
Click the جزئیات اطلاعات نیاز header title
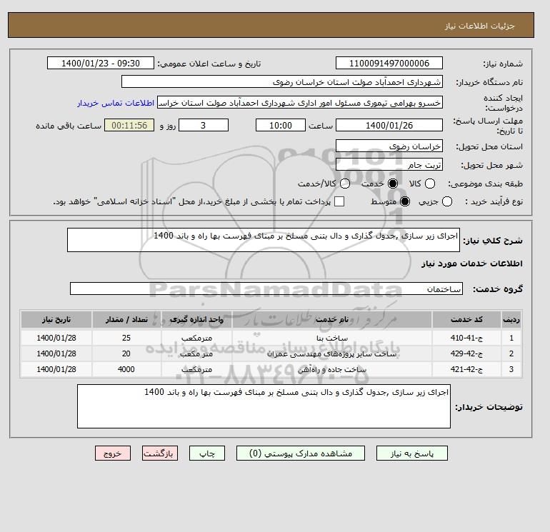click(x=479, y=26)
